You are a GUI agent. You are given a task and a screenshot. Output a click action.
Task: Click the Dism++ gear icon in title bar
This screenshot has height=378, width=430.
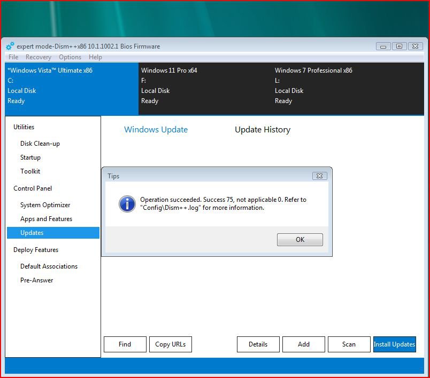pyautogui.click(x=10, y=46)
